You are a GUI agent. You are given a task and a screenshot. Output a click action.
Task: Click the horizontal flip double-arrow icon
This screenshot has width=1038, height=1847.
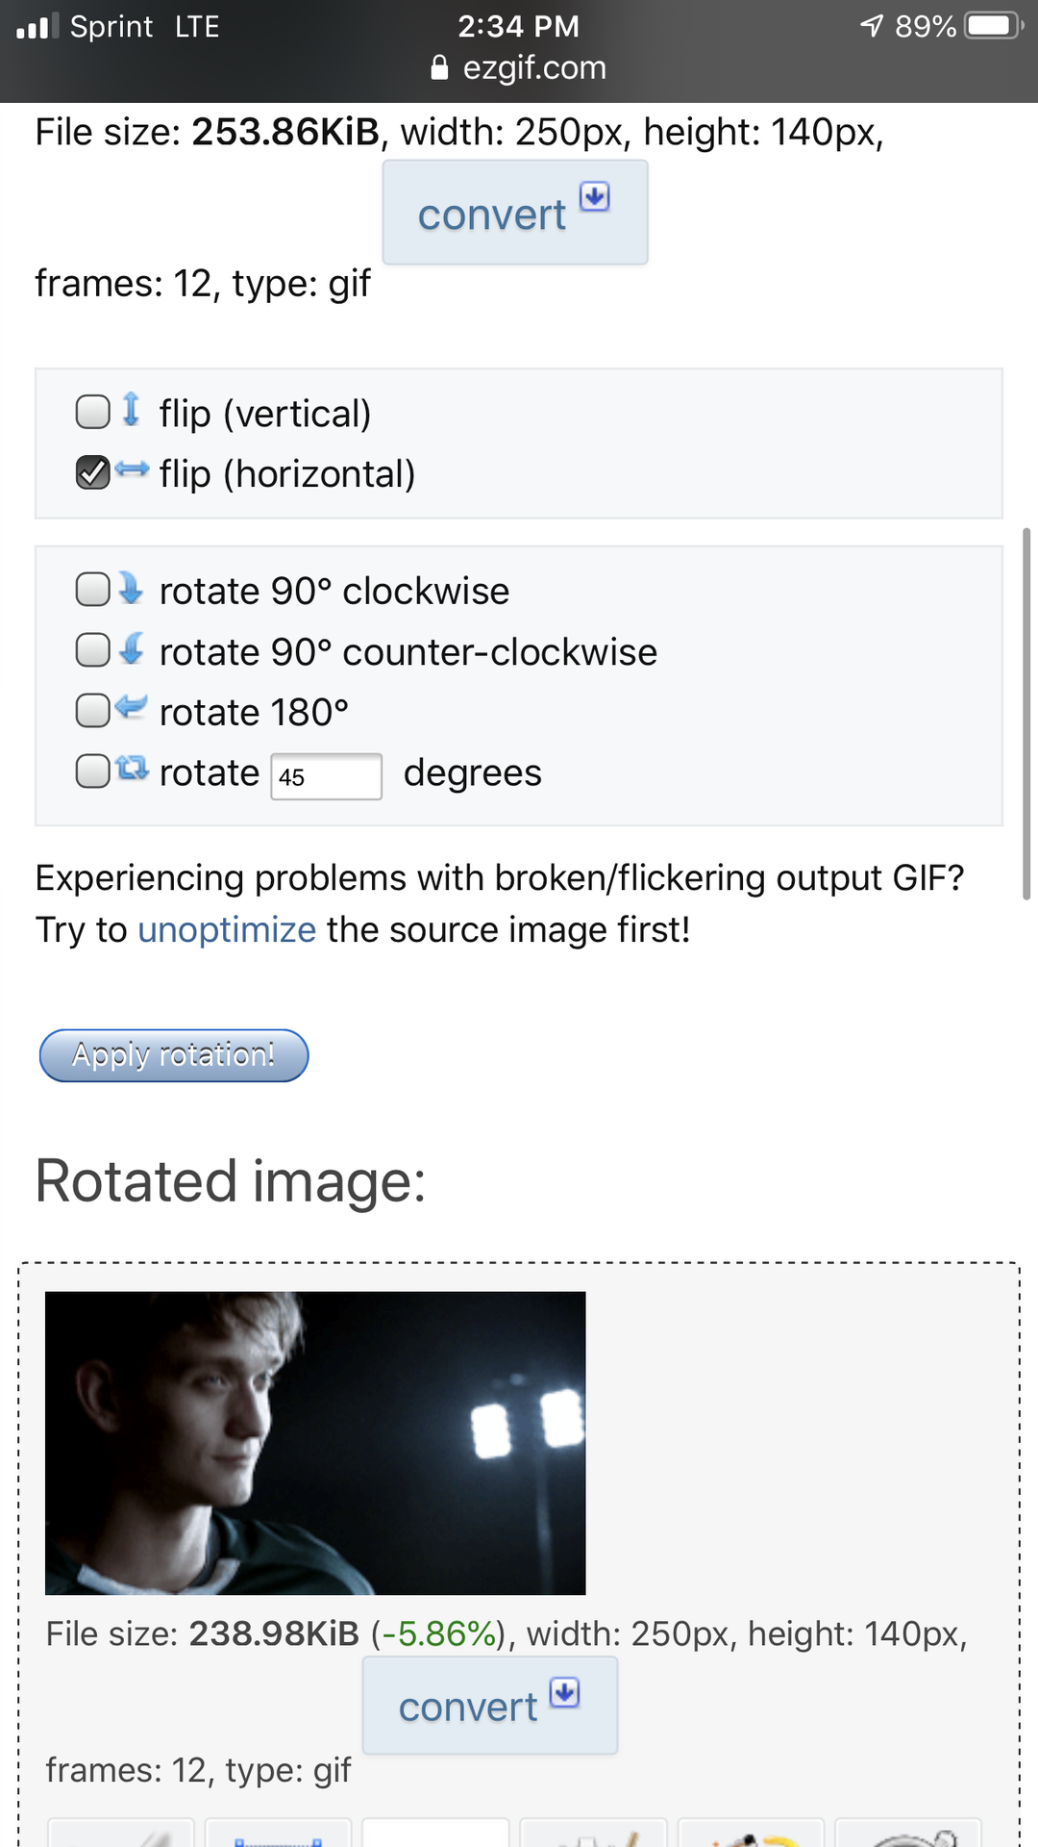[132, 470]
